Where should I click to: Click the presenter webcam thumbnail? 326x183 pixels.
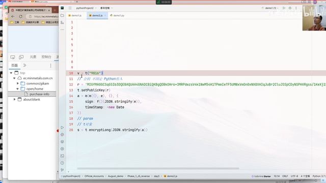[314, 18]
